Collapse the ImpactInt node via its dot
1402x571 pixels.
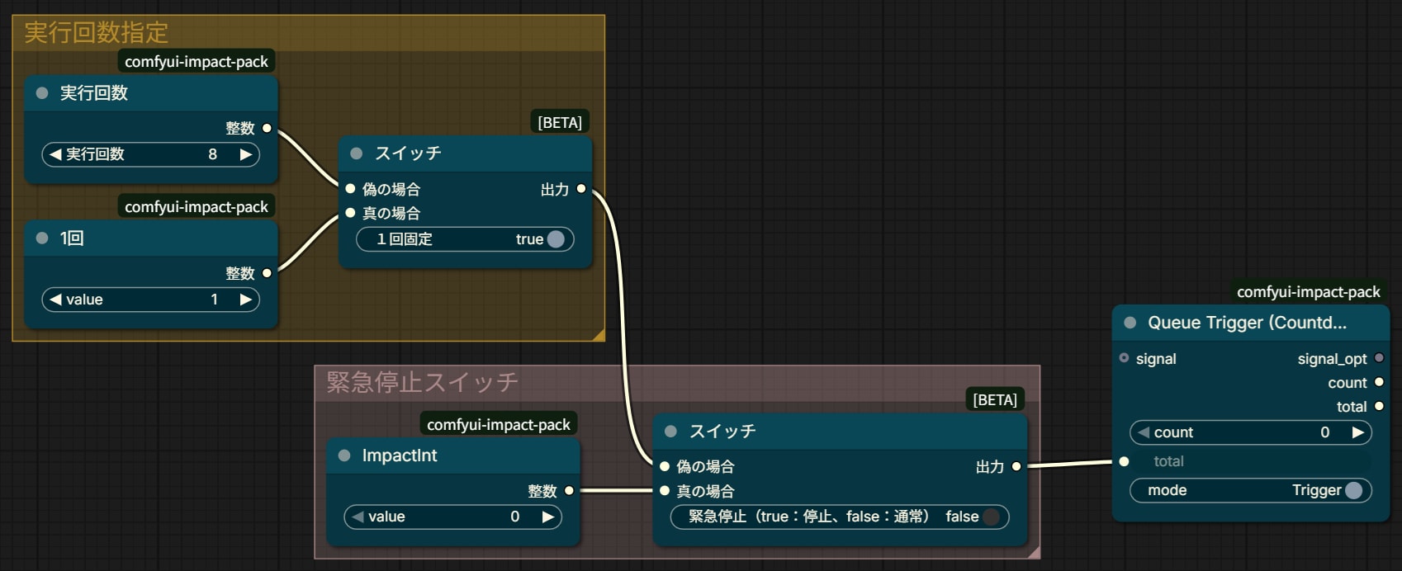[x=344, y=455]
